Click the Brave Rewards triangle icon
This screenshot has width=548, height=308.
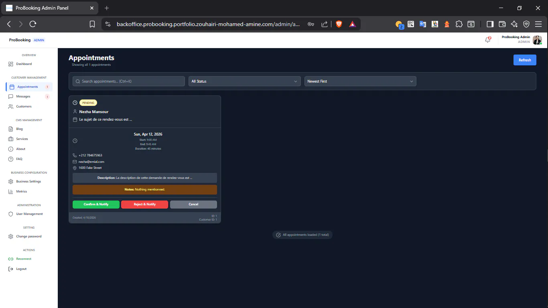pos(352,24)
